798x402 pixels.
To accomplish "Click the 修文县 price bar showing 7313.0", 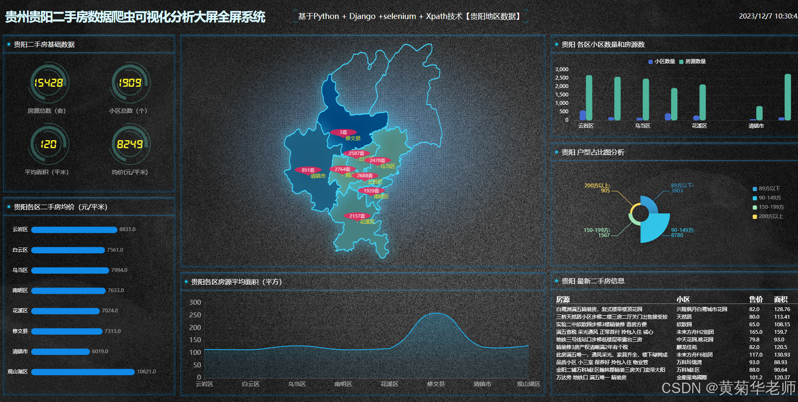I will (x=67, y=331).
